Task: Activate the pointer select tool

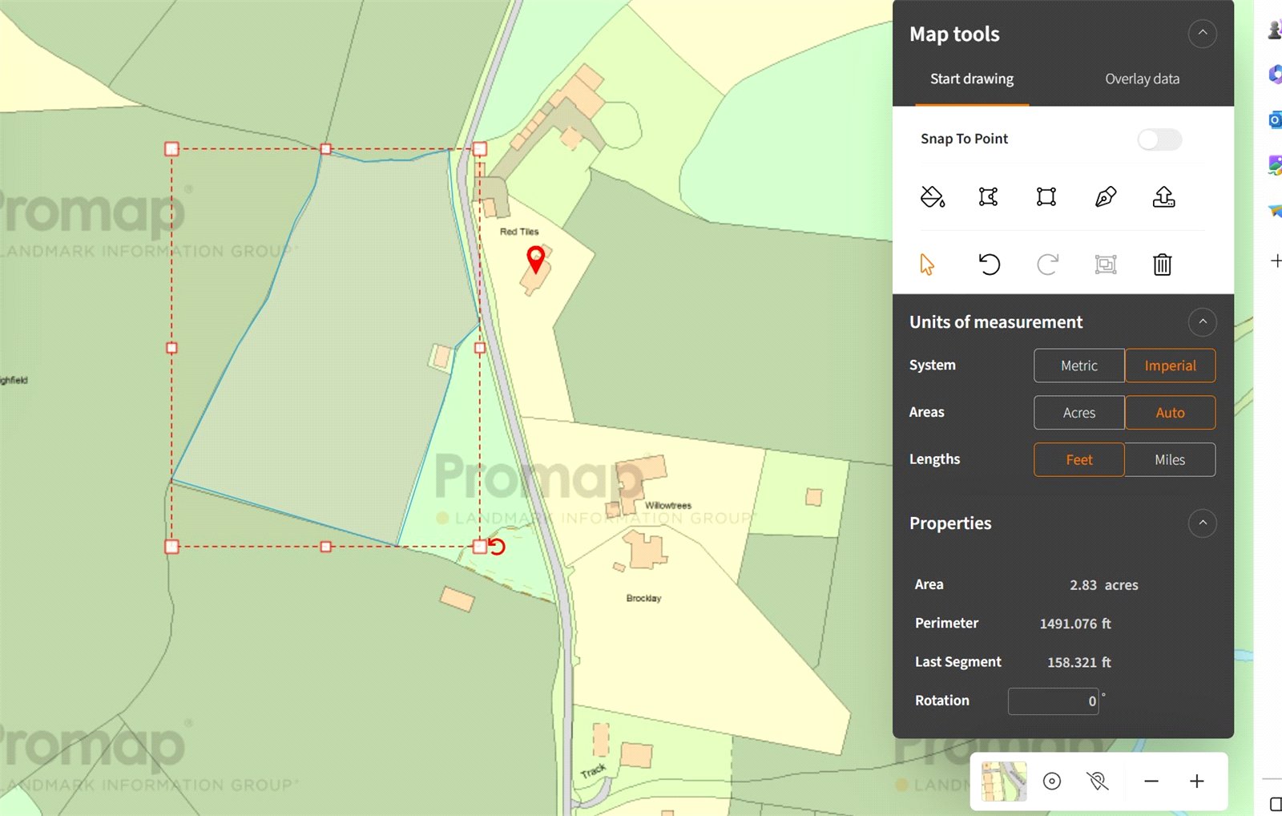Action: [x=927, y=265]
